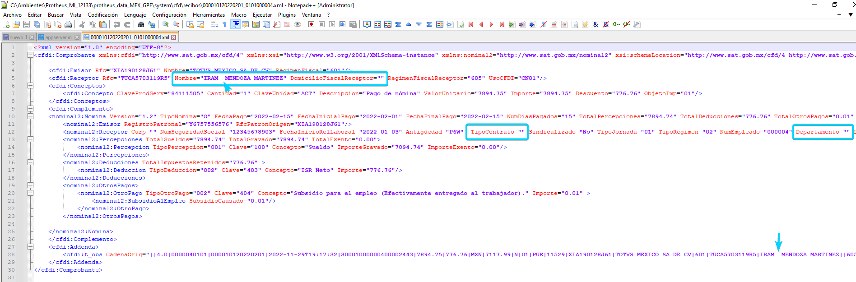The height and width of the screenshot is (282, 856).
Task: Collapse the cfdi:Addenda fold on line 27
Action: [30, 247]
